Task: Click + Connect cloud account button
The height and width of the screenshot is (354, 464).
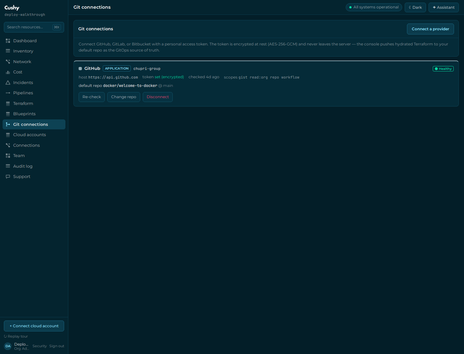Action: pos(34,326)
